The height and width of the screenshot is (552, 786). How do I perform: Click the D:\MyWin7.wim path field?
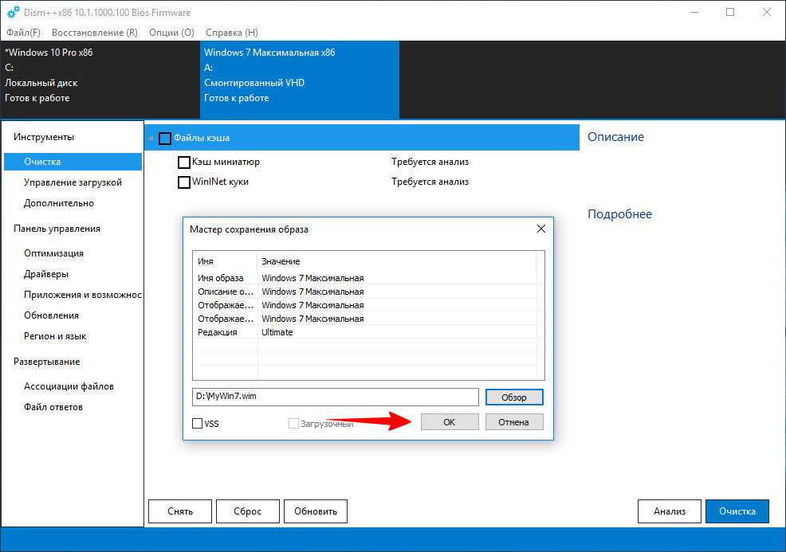pos(336,397)
